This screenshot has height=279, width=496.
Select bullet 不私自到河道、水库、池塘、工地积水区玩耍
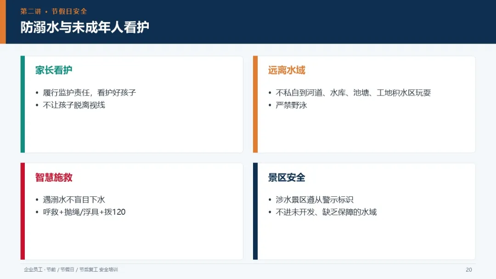click(x=353, y=93)
